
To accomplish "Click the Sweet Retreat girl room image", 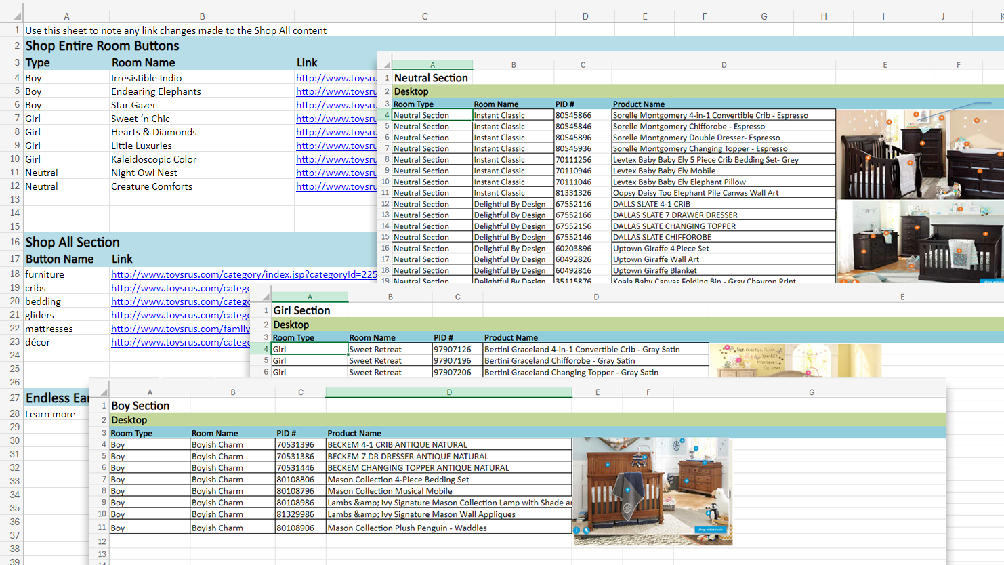I will pos(795,360).
